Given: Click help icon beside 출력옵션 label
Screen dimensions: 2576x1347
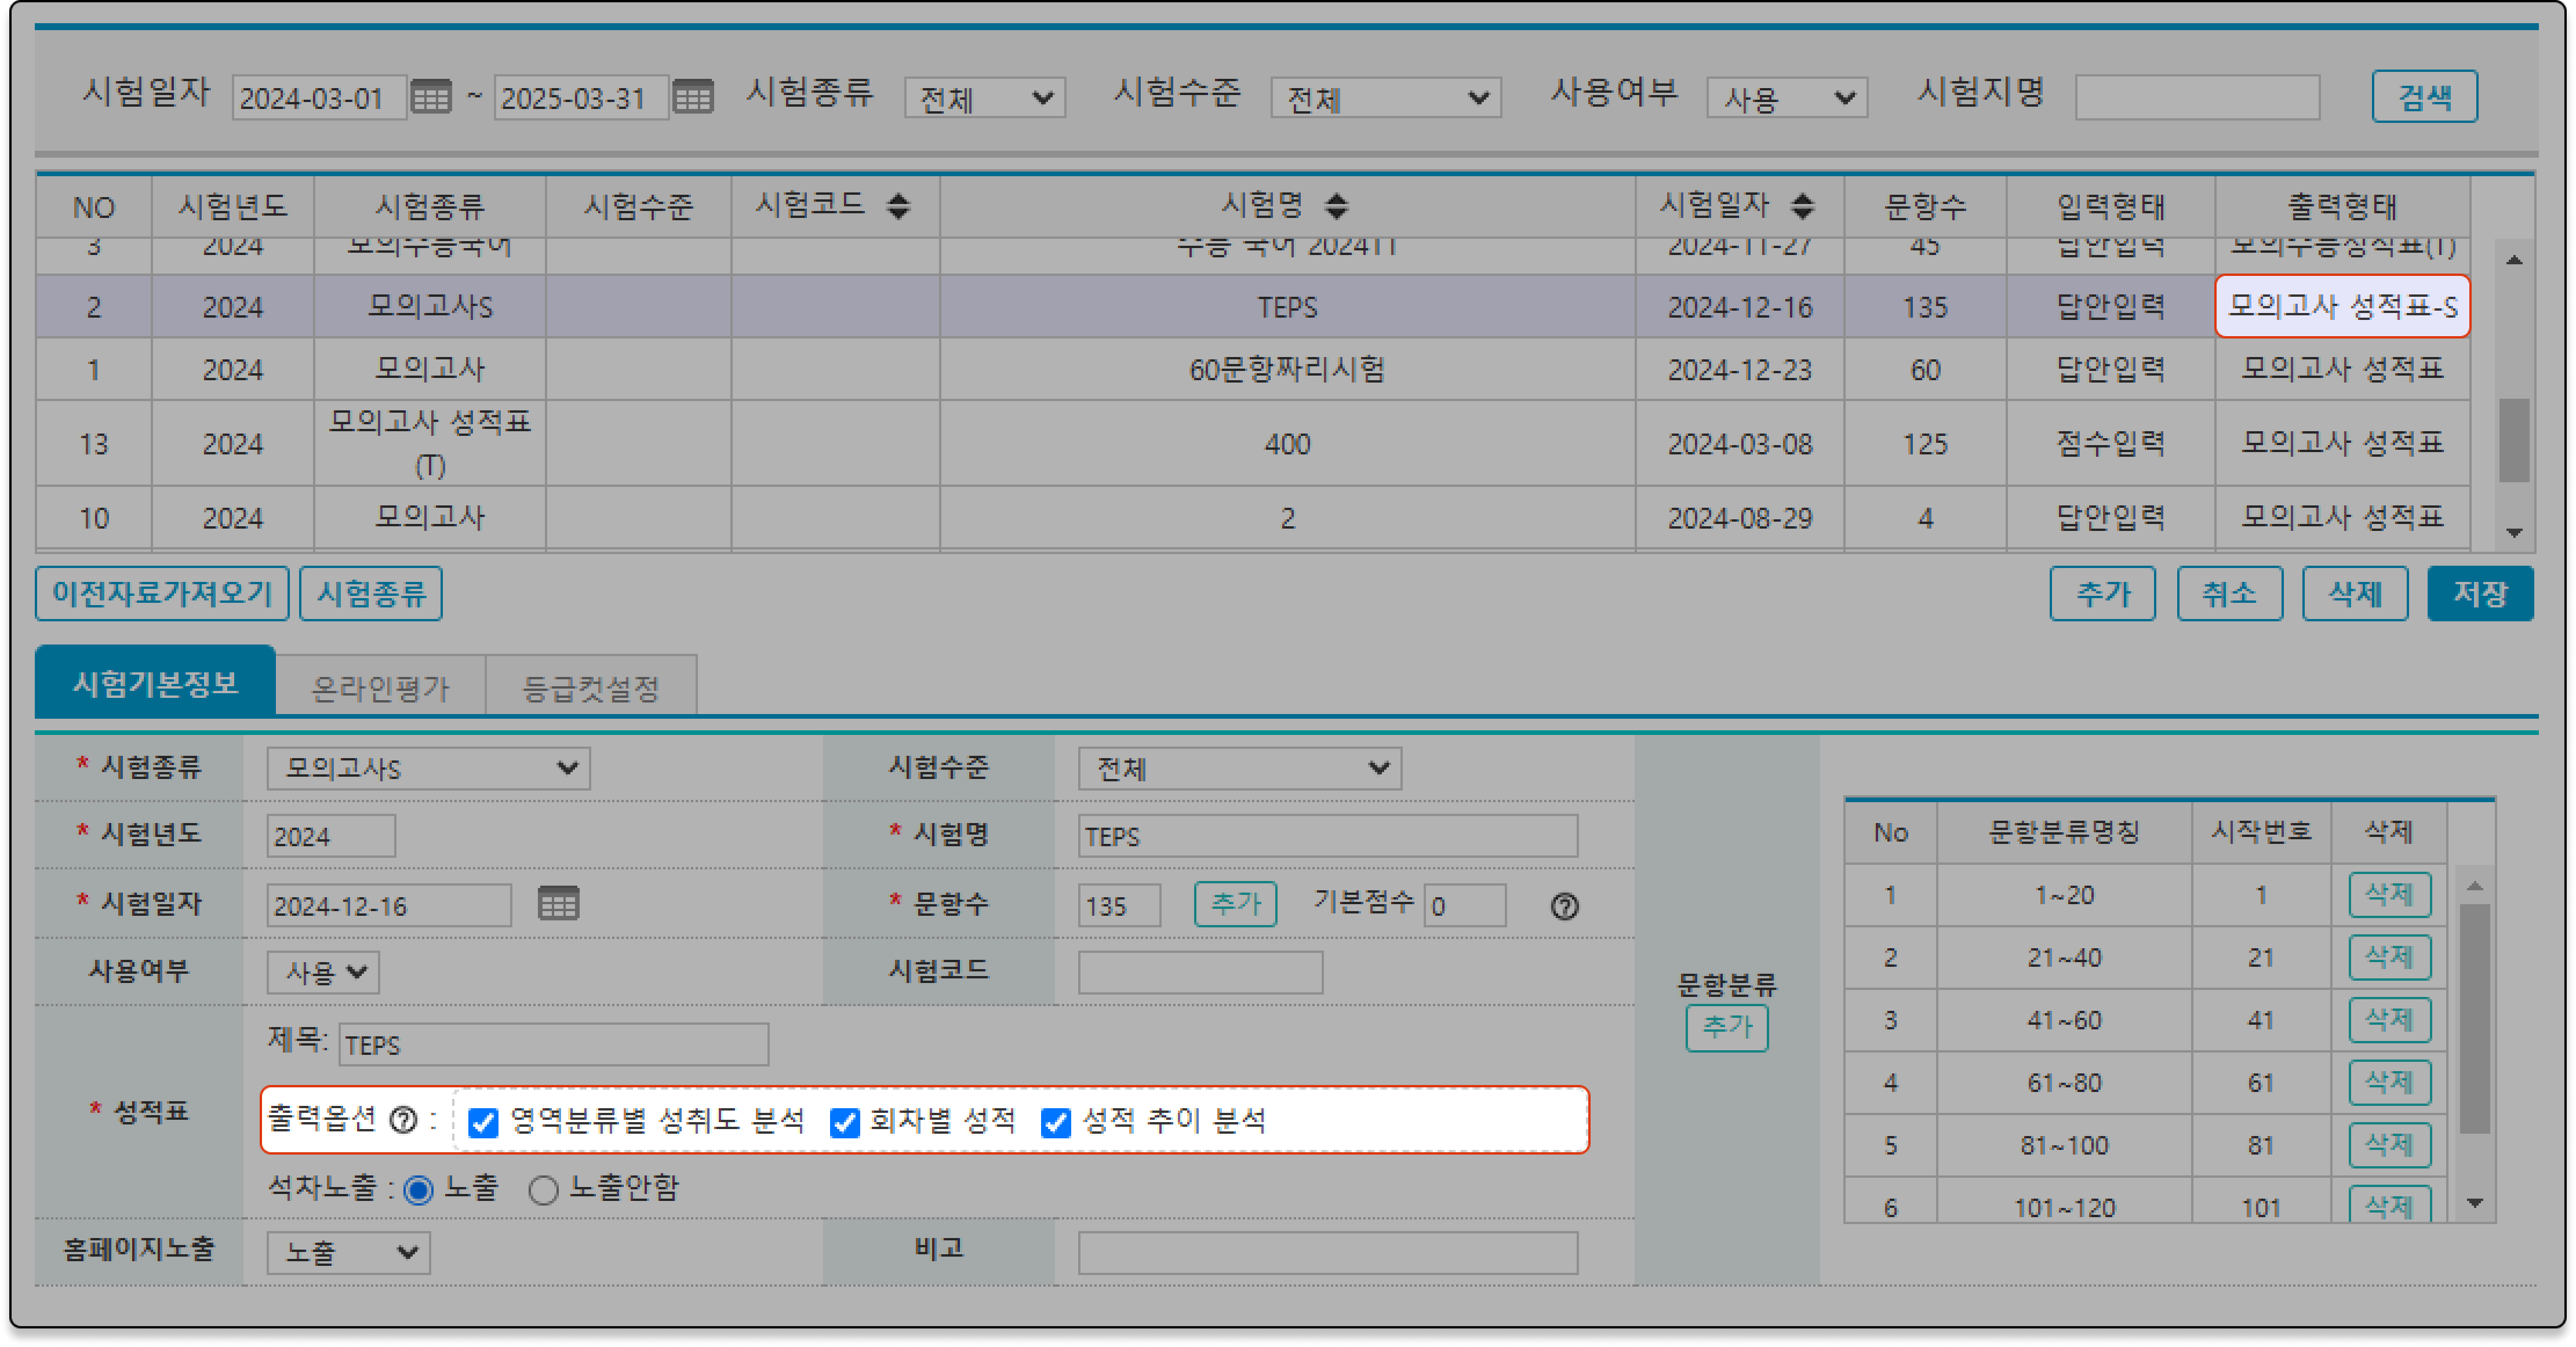Looking at the screenshot, I should click(x=403, y=1120).
